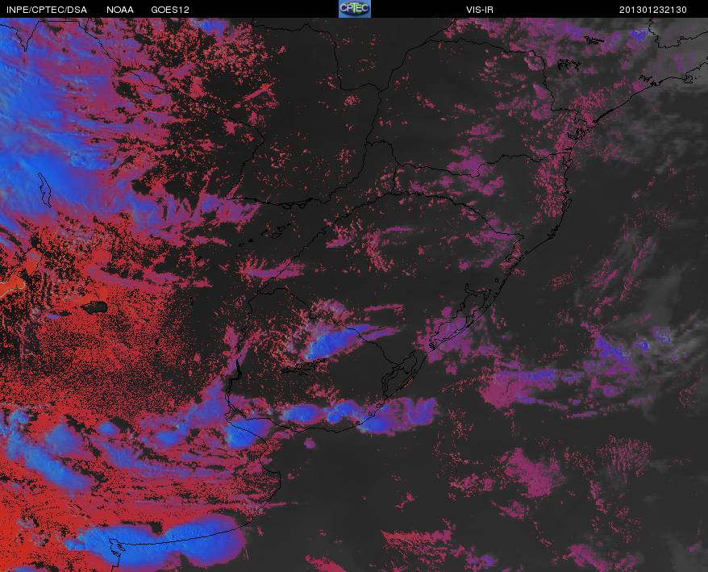Click the CPTEC logo in the header

coord(355,9)
